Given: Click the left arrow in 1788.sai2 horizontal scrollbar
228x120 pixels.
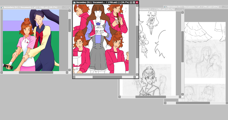Looking at the screenshot, I should pyautogui.click(x=2, y=72).
